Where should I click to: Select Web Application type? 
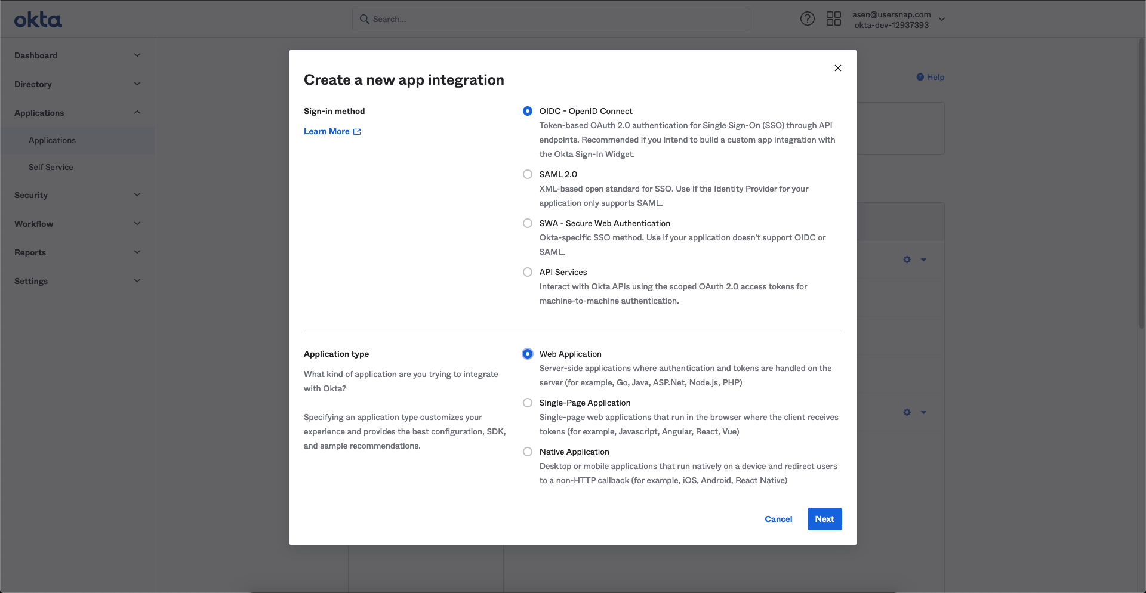click(x=528, y=354)
